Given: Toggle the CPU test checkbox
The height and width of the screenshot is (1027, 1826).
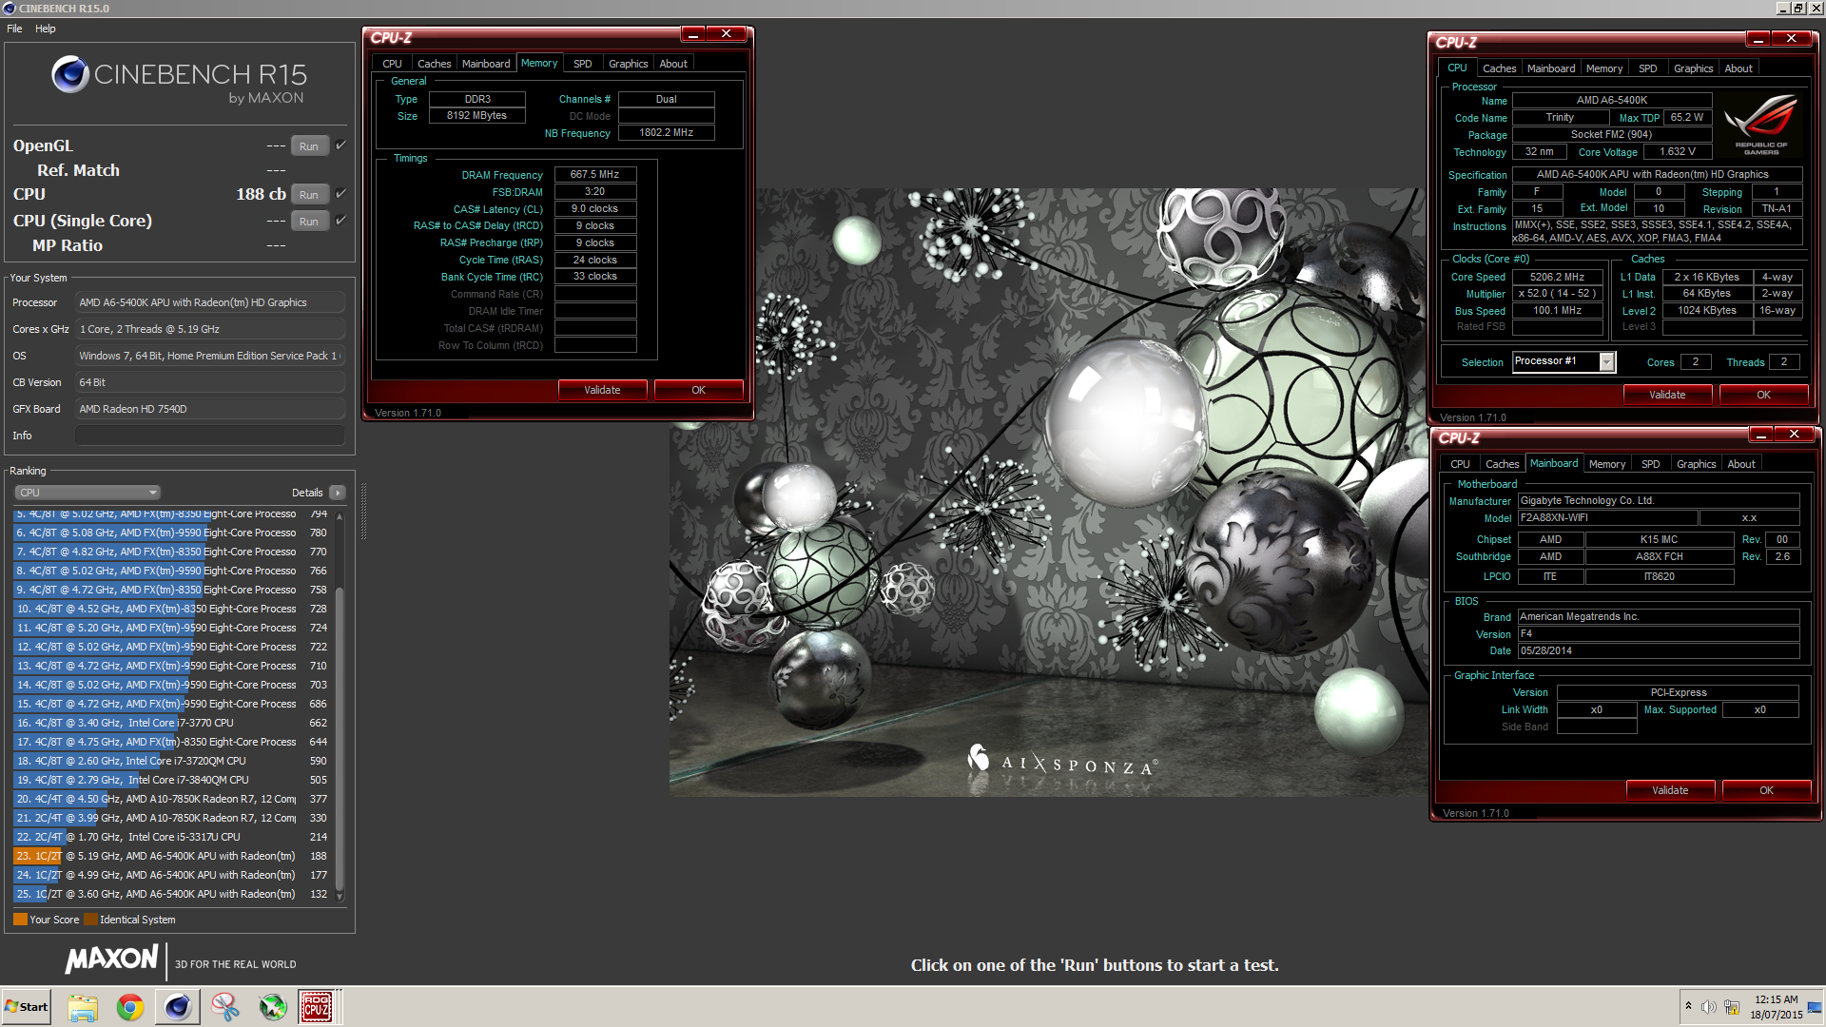Looking at the screenshot, I should click(x=340, y=194).
